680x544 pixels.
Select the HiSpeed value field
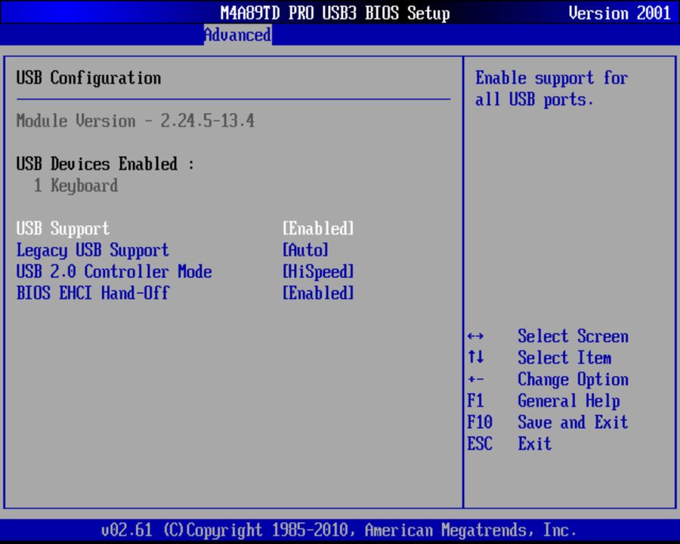pyautogui.click(x=317, y=272)
